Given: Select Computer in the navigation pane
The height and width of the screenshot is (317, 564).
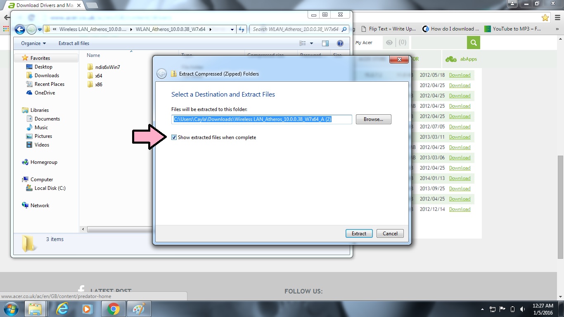Looking at the screenshot, I should tap(41, 180).
